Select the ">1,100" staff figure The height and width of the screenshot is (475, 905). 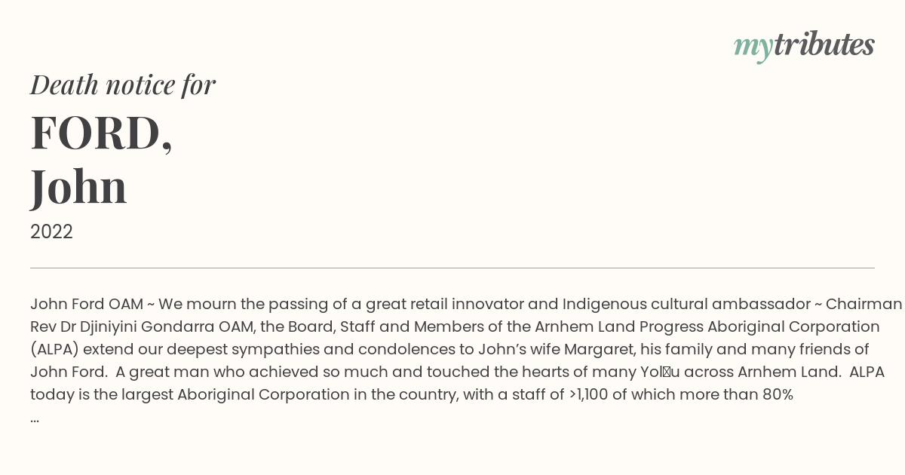click(588, 395)
